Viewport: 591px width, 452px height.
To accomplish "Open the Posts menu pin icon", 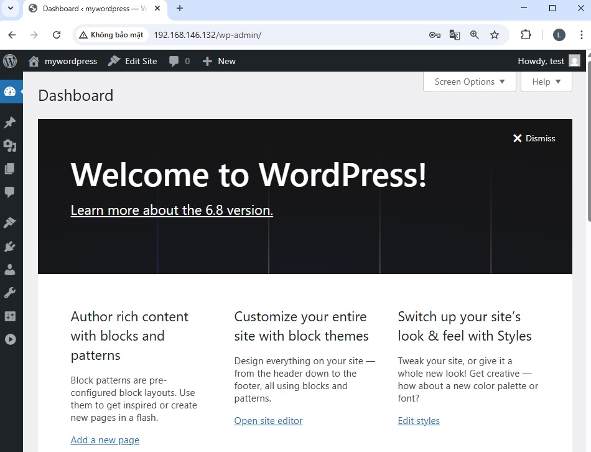I will pos(10,123).
